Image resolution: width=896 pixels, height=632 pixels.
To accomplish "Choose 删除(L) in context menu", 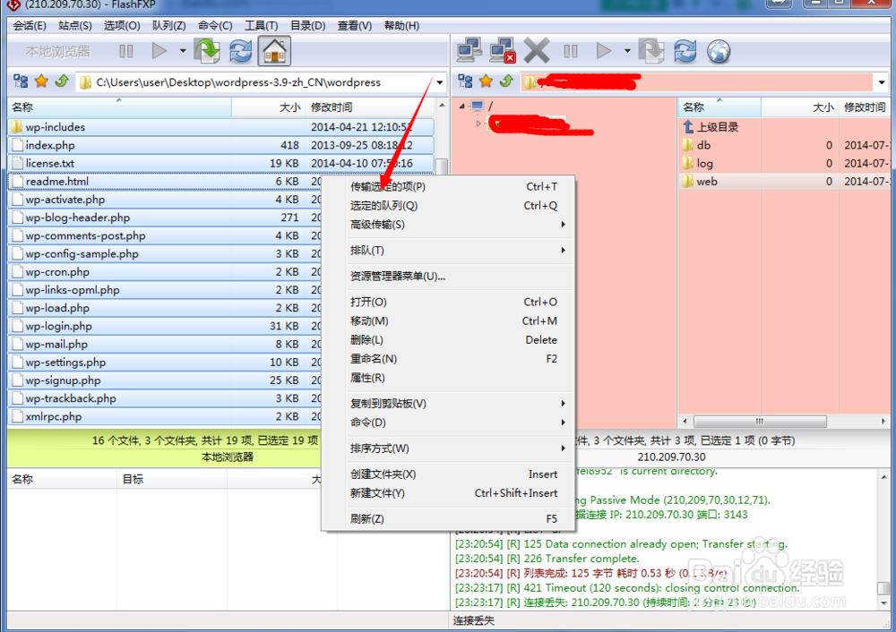I will (449, 339).
